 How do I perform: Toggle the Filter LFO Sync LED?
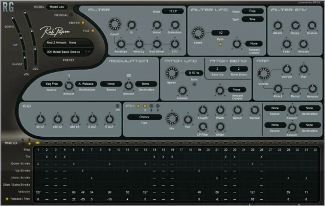(x=220, y=44)
